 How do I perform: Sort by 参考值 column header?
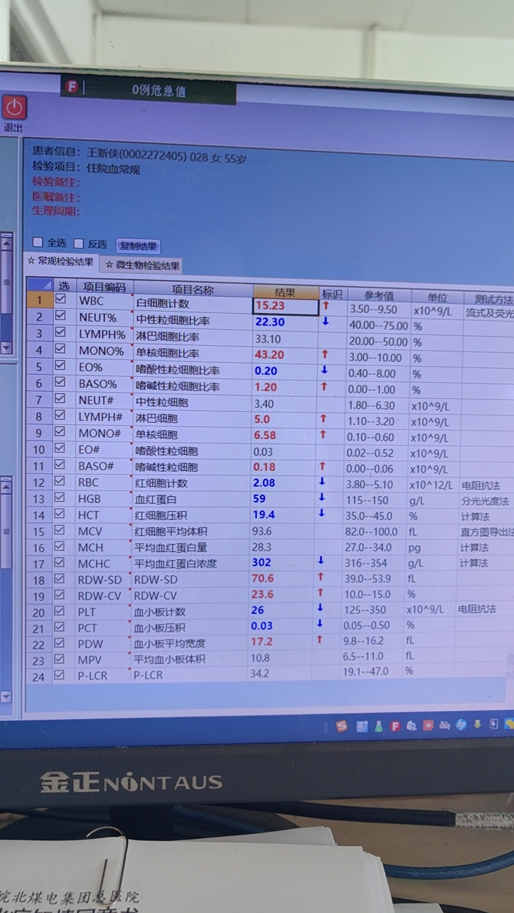(379, 295)
